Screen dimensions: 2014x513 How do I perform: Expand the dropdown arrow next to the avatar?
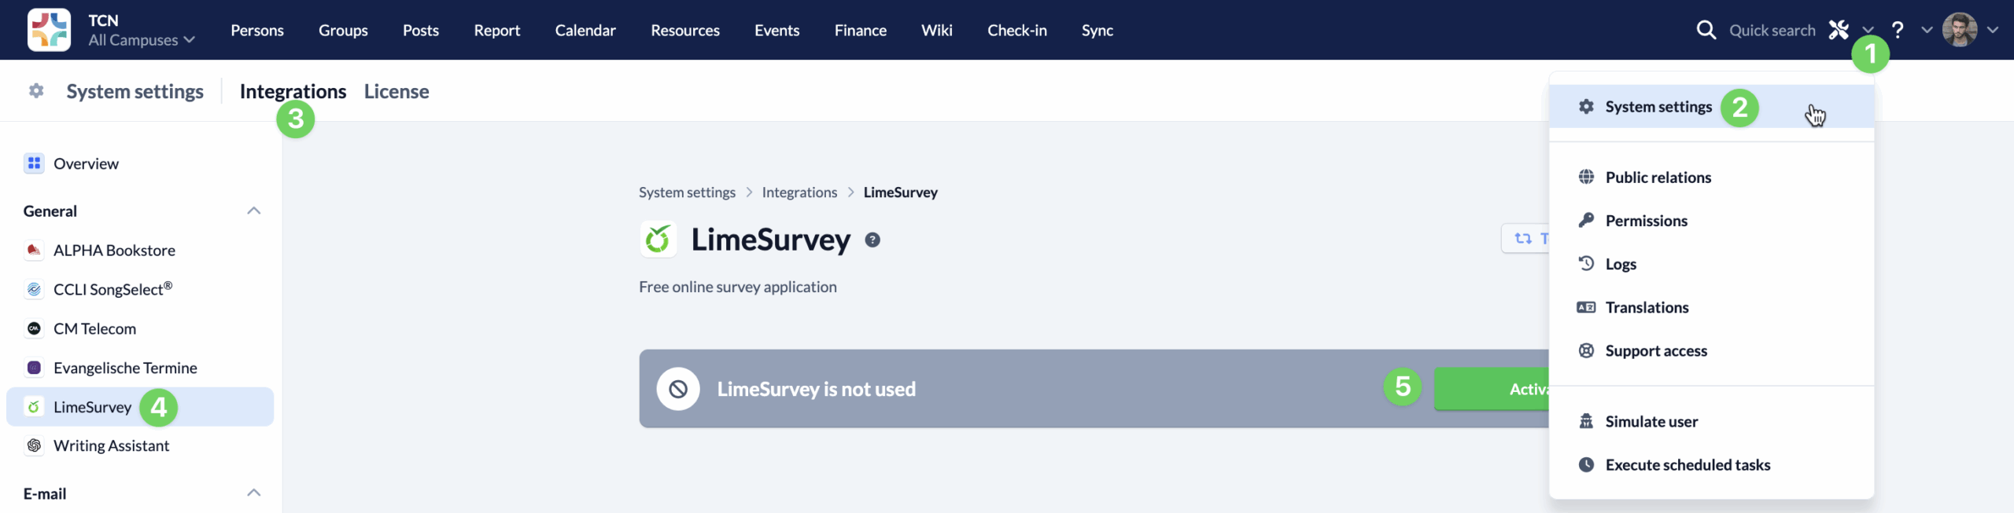click(1993, 30)
